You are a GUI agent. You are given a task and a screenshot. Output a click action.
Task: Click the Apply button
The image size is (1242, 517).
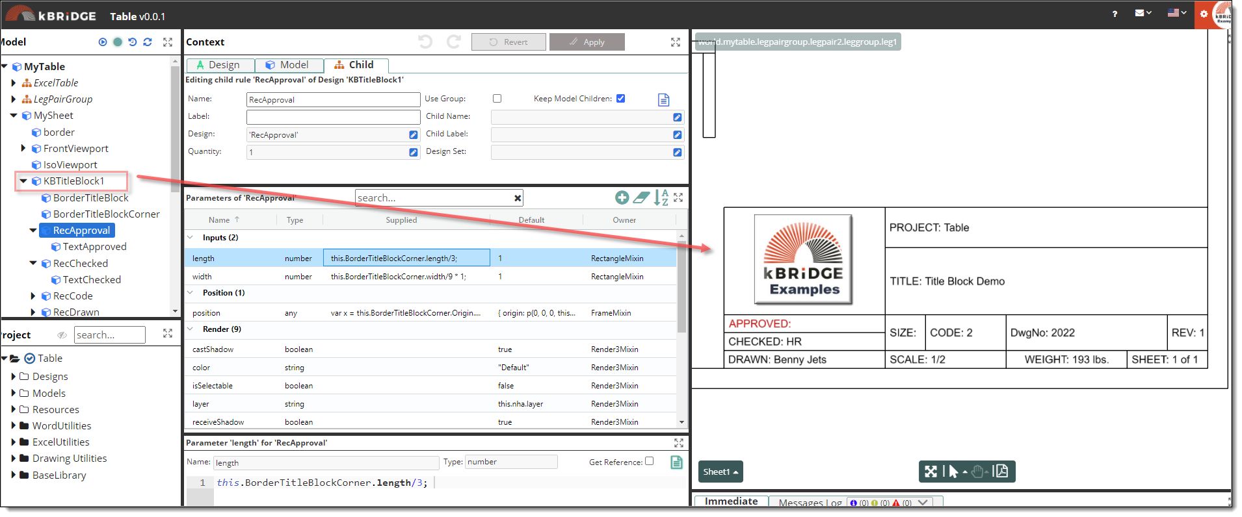[587, 42]
